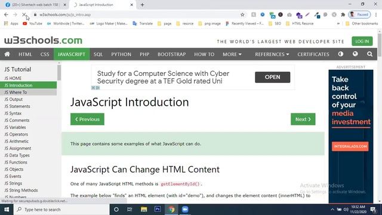Switch to the Silvertech Facebook tab
This screenshot has width=382, height=215.
pos(35,5)
